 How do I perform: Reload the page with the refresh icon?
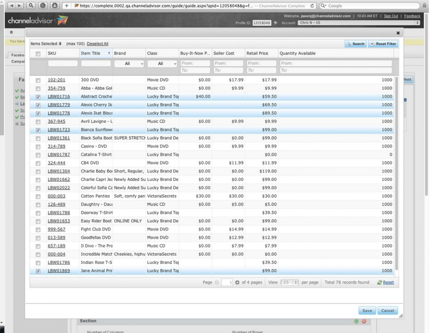[312, 6]
